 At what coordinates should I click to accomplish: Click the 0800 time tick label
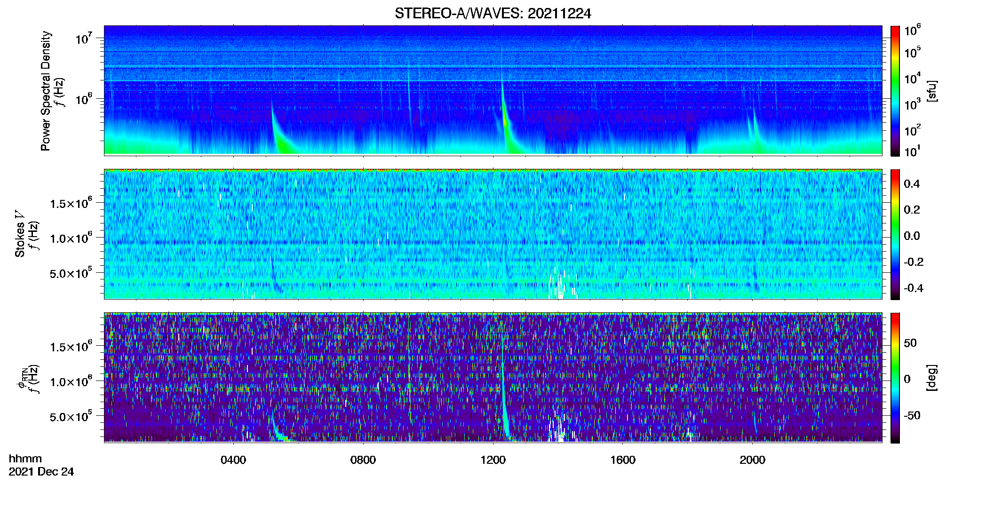(363, 460)
